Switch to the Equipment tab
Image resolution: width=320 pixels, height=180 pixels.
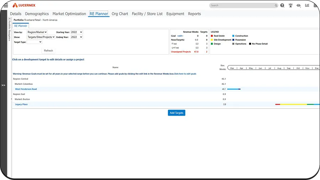pyautogui.click(x=175, y=14)
